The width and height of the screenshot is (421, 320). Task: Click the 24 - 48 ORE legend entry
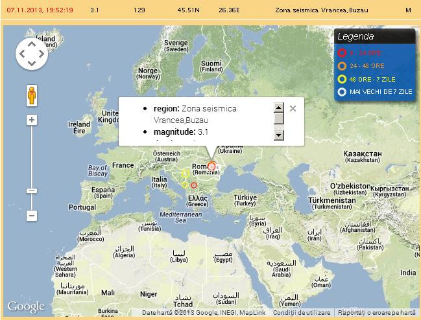click(368, 65)
